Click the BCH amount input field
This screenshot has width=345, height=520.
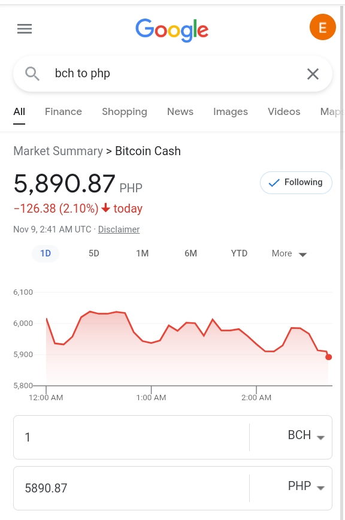[131, 437]
